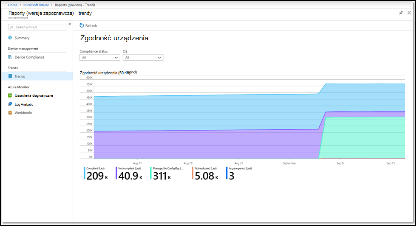
Task: Click the September axis label
Action: (289, 163)
